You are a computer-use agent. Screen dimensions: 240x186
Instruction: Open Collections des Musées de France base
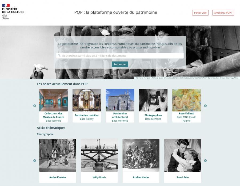click(53, 106)
